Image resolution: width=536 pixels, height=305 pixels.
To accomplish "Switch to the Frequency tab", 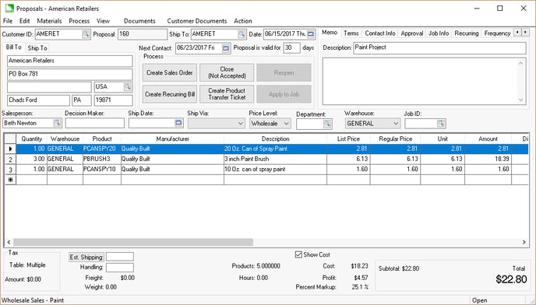I will pos(497,33).
